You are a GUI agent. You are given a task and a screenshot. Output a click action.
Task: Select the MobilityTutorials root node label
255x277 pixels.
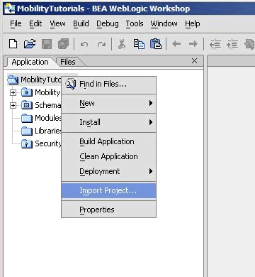click(x=41, y=80)
